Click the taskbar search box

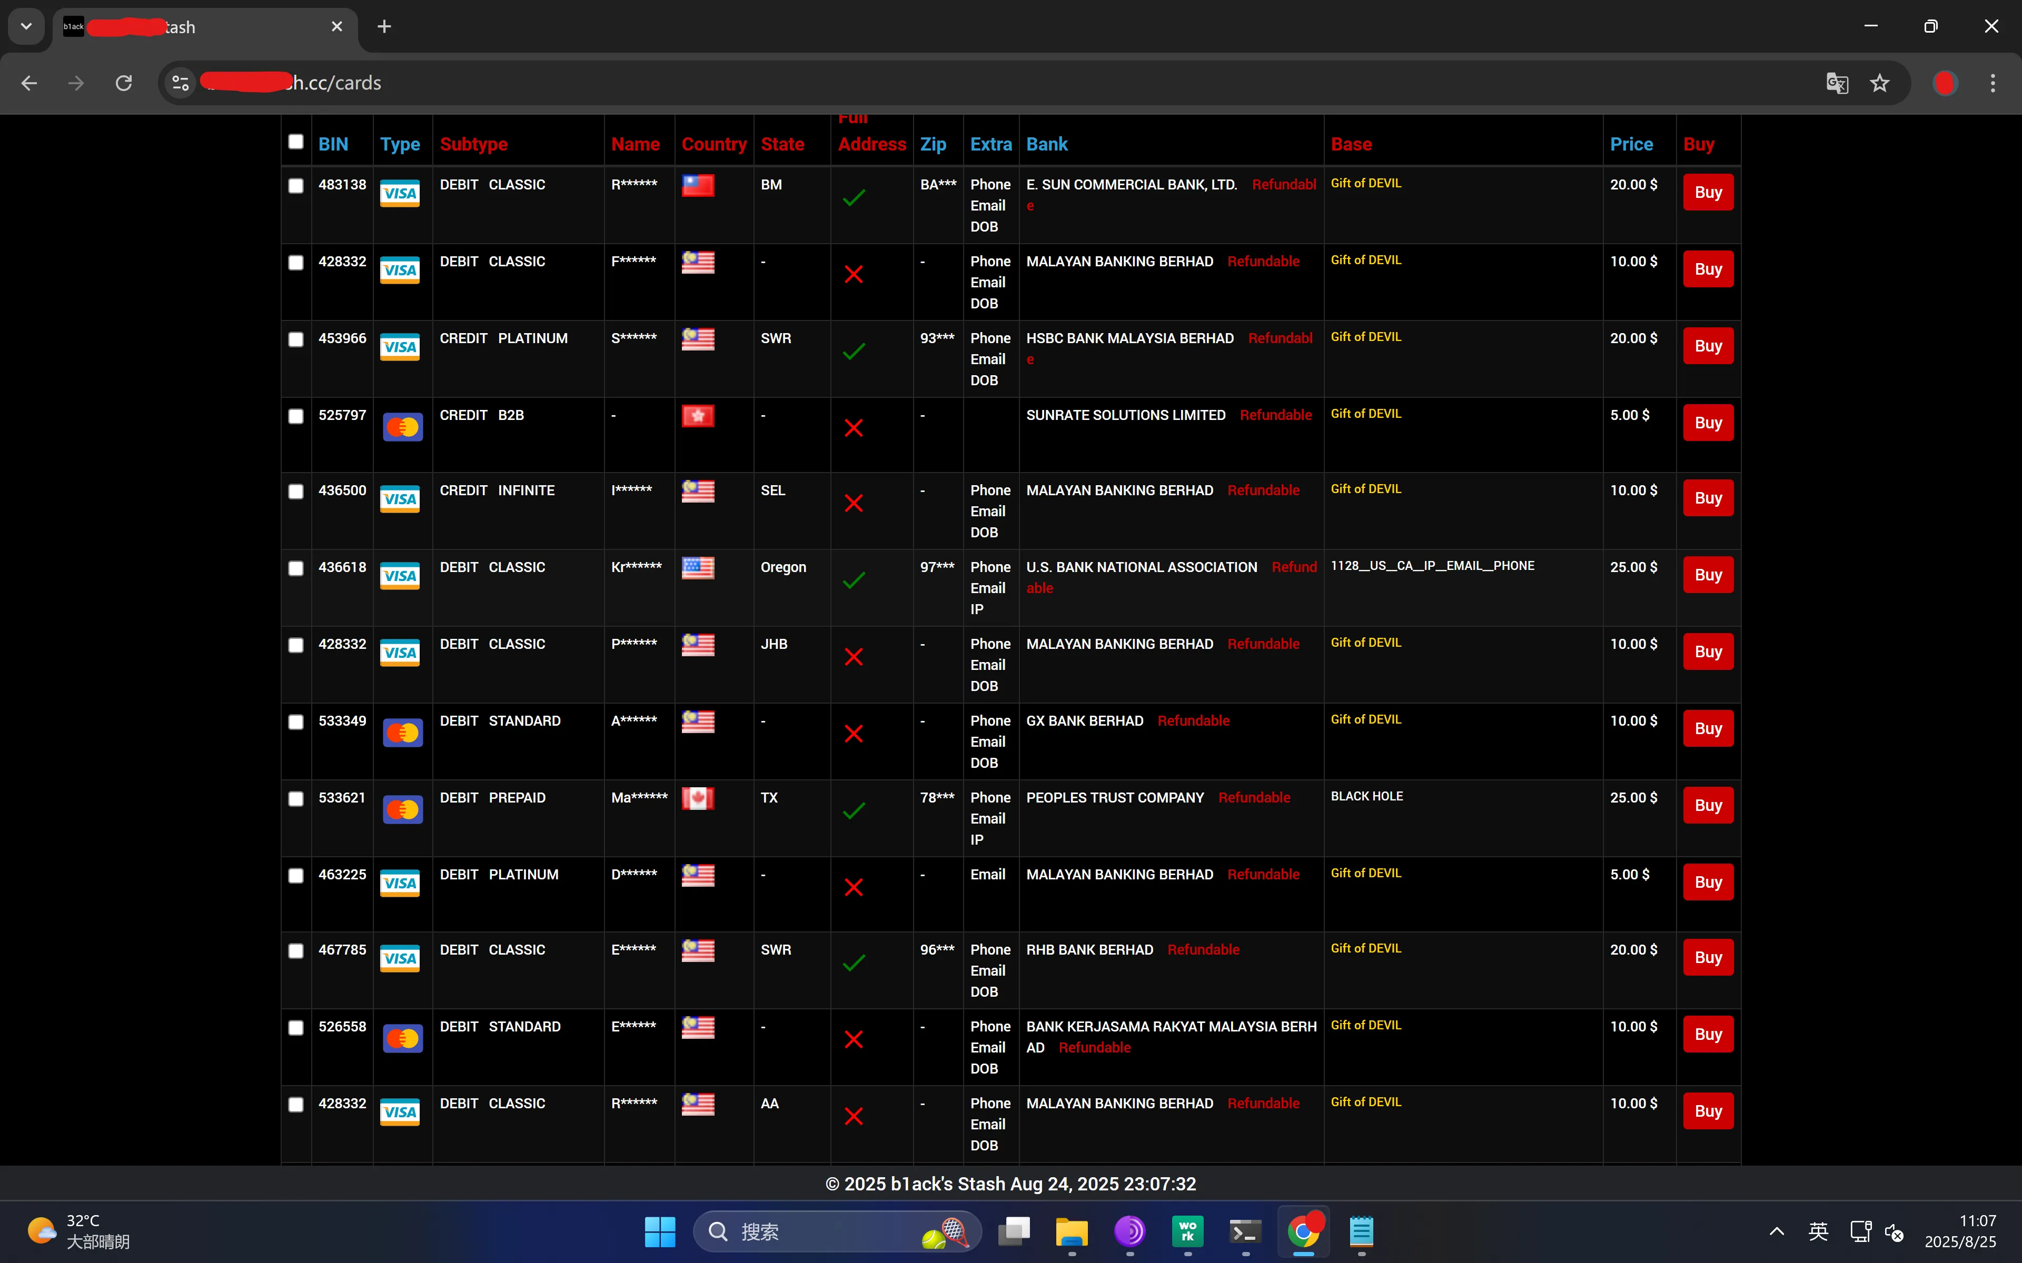838,1231
